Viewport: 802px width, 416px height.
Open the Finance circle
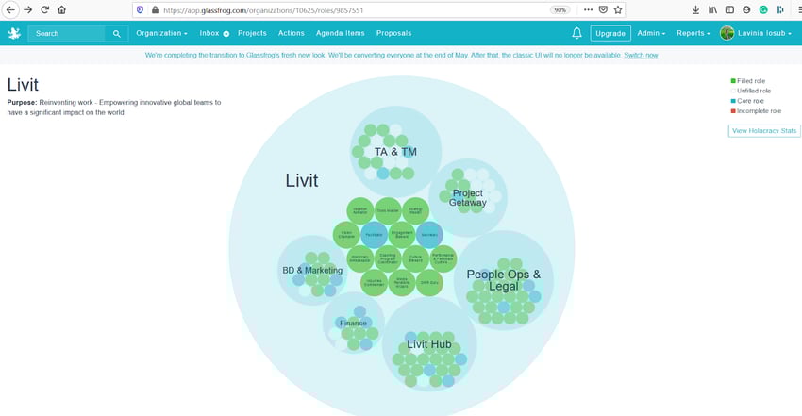point(353,323)
